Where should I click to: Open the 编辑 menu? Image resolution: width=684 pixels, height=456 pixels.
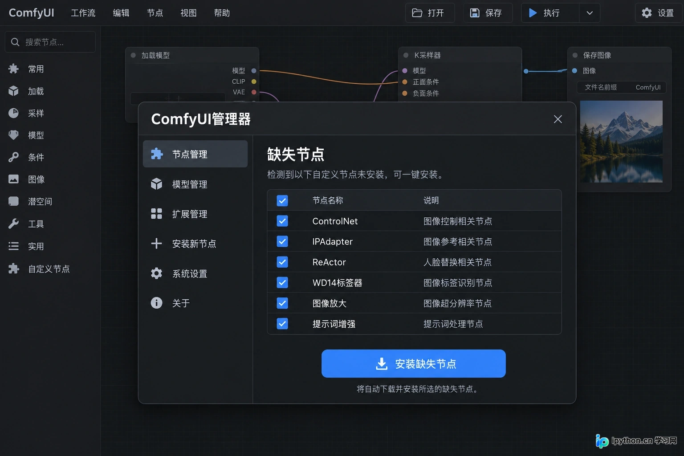(x=121, y=13)
